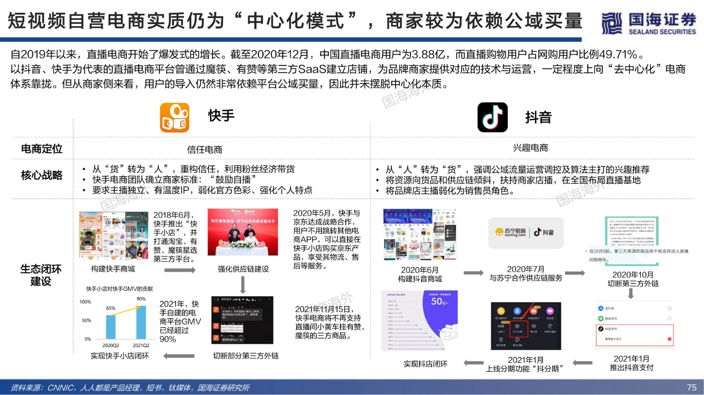
Task: Click the Alipay icon in payment screenshot
Action: [x=601, y=308]
